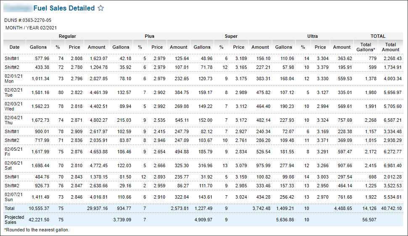Click projected Super gallons 4,909.97
The width and height of the screenshot is (408, 236).
(204, 220)
